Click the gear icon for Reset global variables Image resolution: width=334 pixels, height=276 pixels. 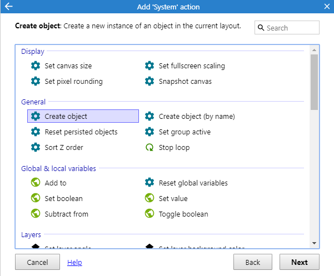(149, 183)
